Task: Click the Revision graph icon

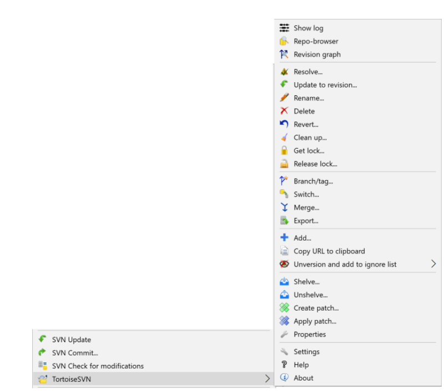Action: click(284, 54)
